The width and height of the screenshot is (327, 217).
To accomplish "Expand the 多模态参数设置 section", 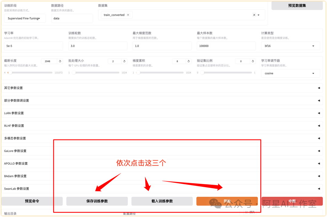I will [162, 139].
